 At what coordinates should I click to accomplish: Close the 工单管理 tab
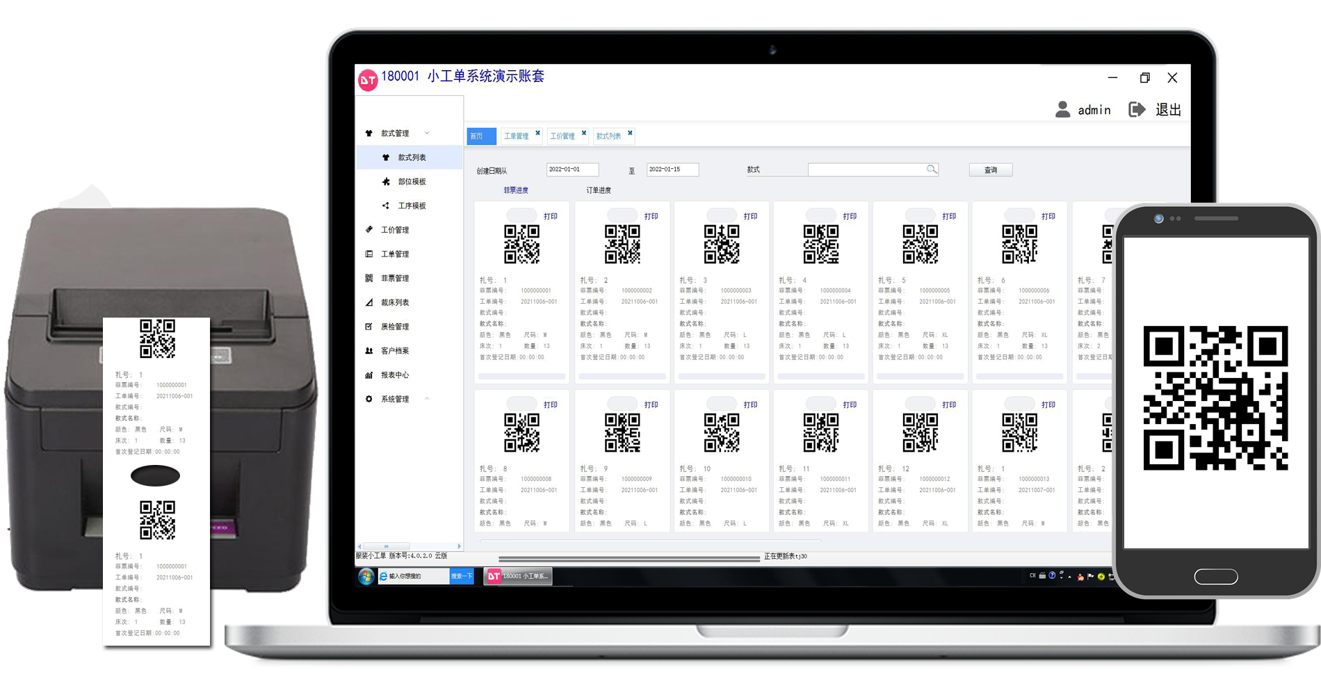click(537, 133)
